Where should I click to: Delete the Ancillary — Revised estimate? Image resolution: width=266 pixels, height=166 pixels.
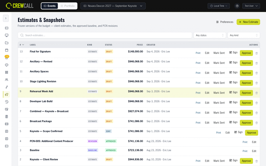coord(256,63)
